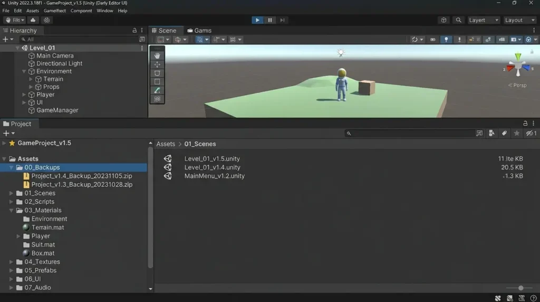Open the Assets menu
The width and height of the screenshot is (540, 302).
[32, 11]
